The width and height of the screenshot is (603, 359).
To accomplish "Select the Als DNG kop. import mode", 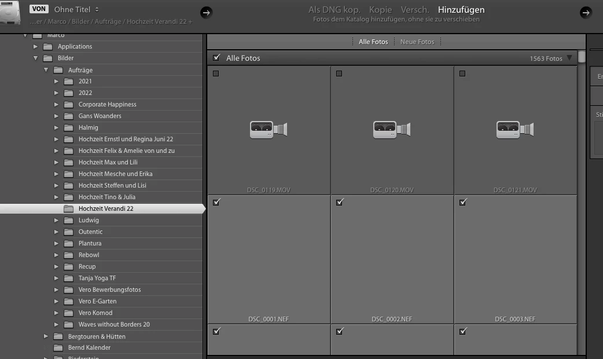I will tap(334, 10).
